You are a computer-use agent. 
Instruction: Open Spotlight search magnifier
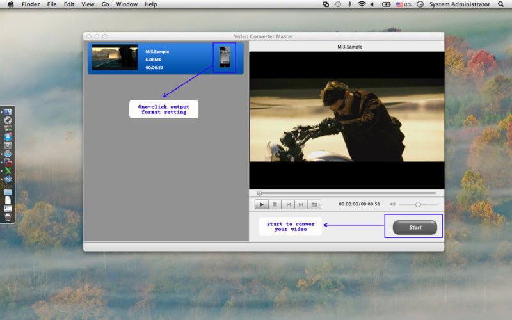click(x=500, y=4)
